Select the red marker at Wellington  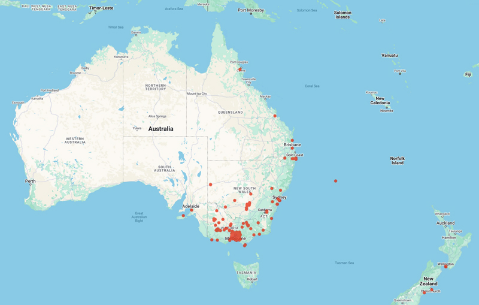tap(445, 267)
